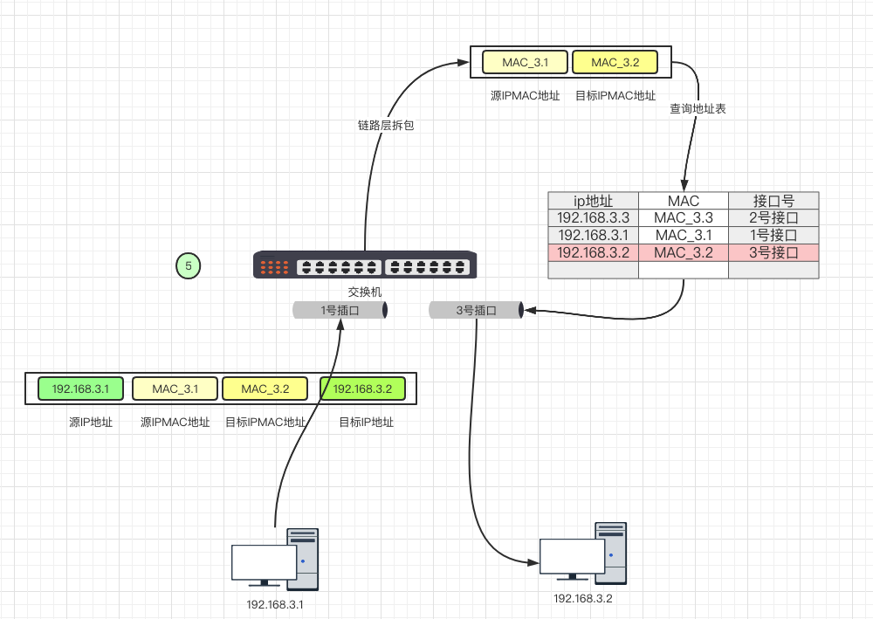Select the green circle numbered 5
The image size is (873, 619).
pos(189,265)
